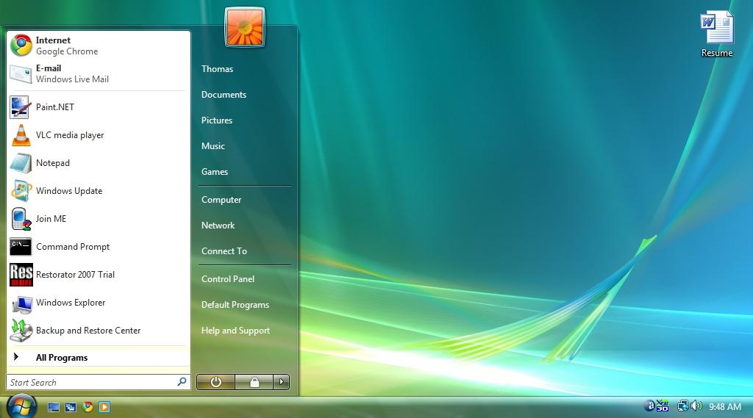753x418 pixels.
Task: Open the Resume document on the desktop
Action: [716, 35]
